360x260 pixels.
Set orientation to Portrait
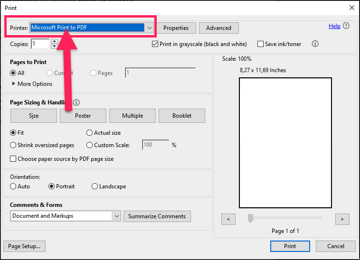[x=51, y=186]
